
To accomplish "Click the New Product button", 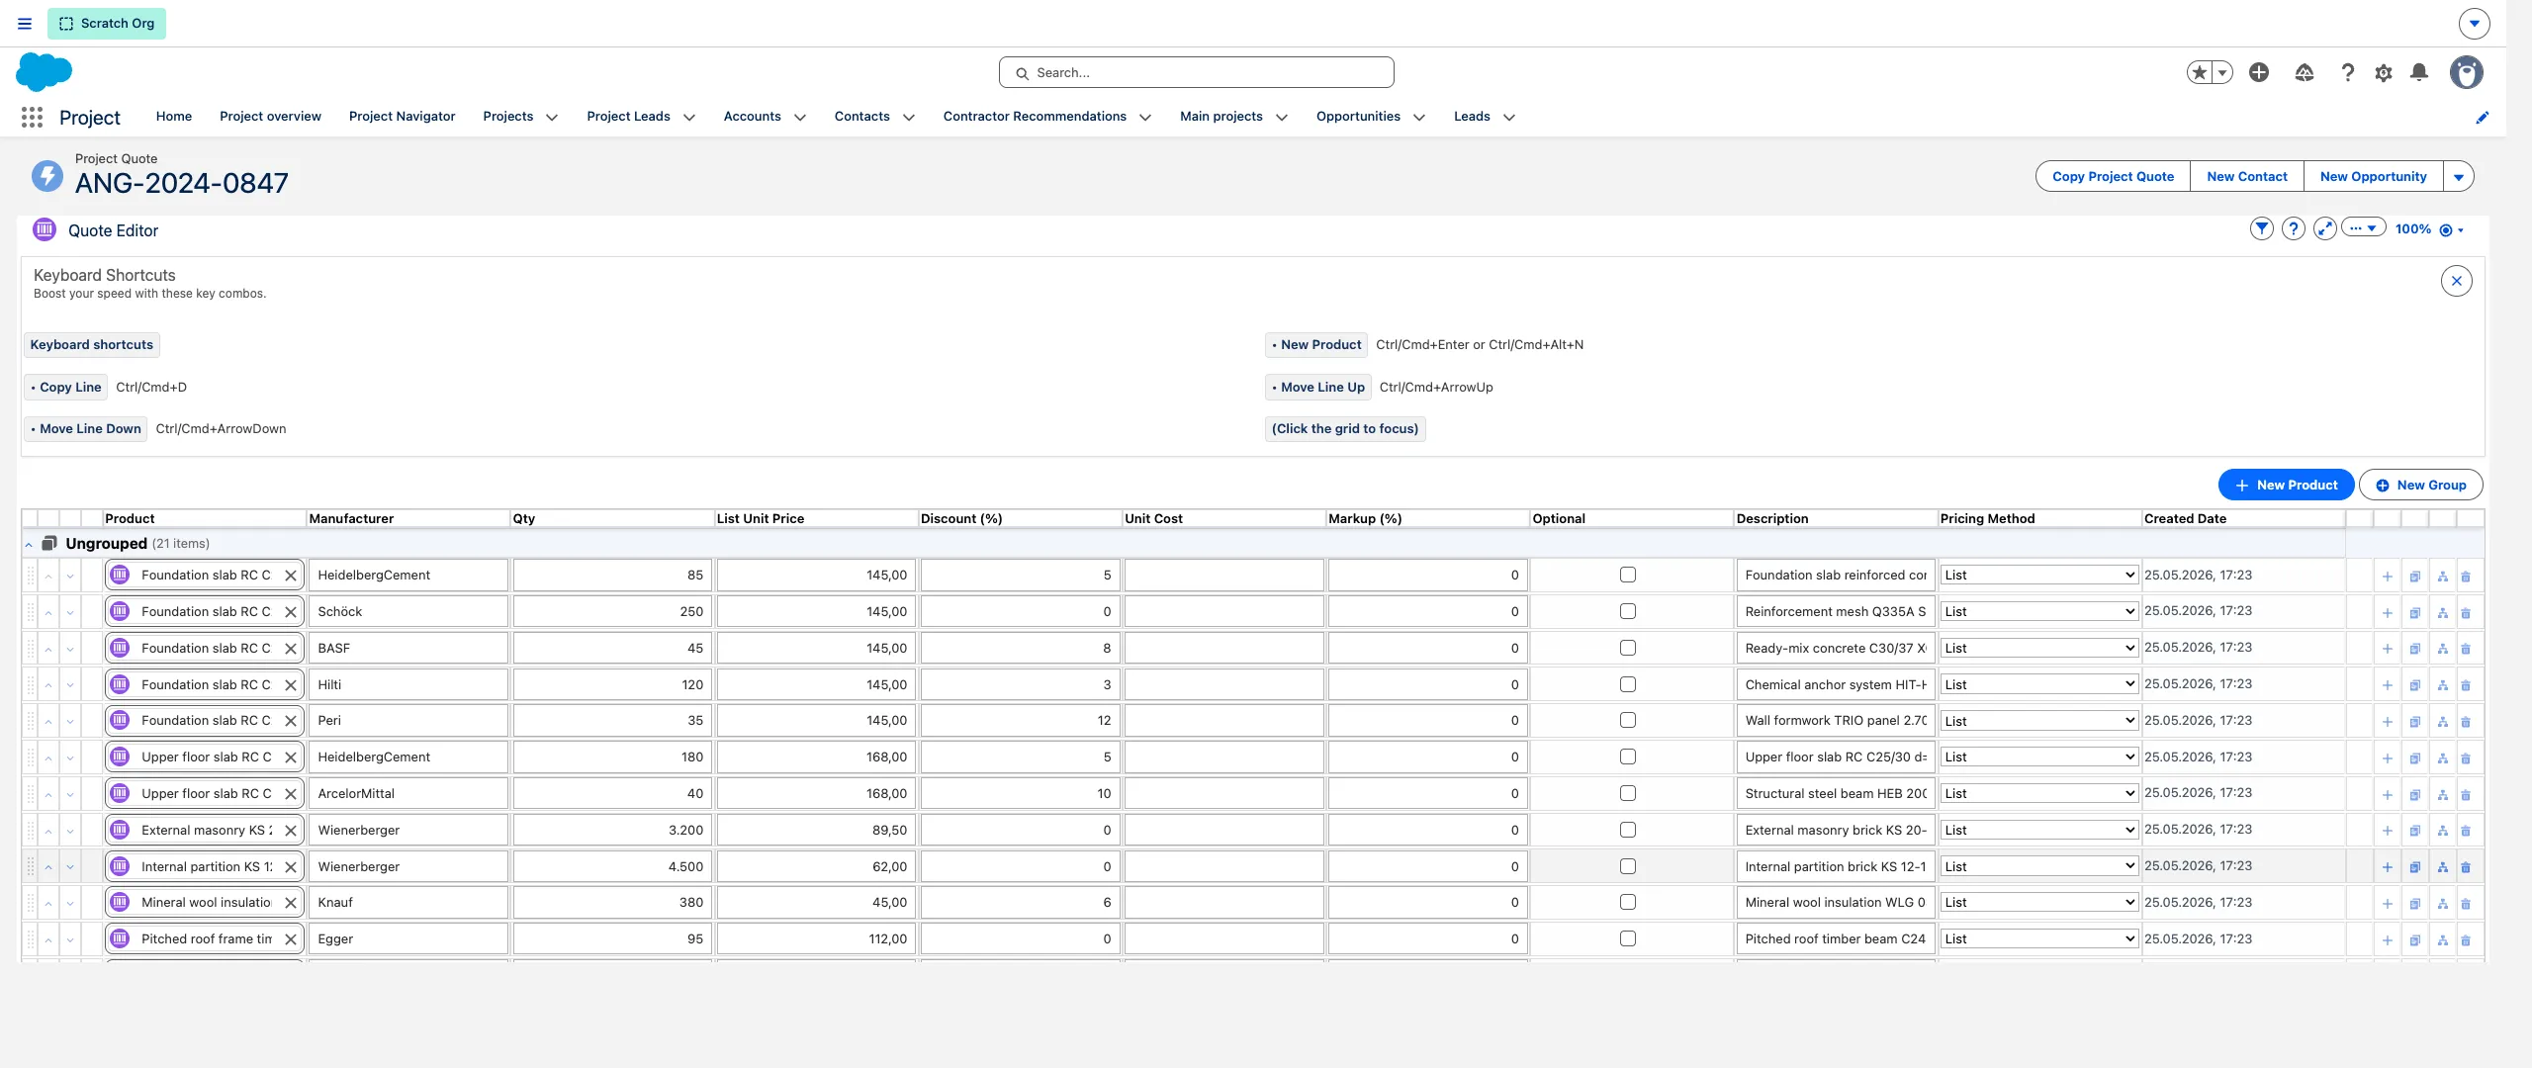I will (2286, 486).
